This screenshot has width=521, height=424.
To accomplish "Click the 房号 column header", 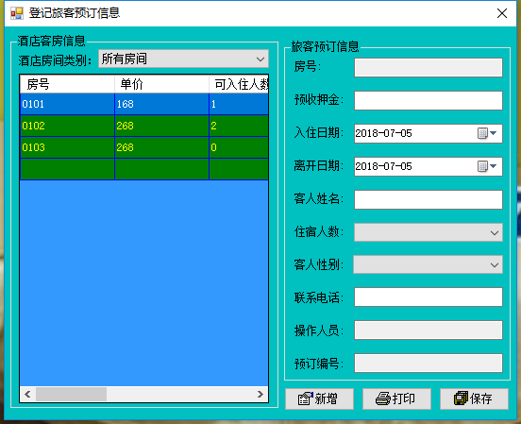I will [67, 84].
